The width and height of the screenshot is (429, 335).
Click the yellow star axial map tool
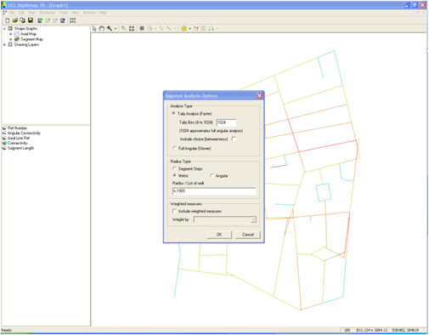[184, 29]
